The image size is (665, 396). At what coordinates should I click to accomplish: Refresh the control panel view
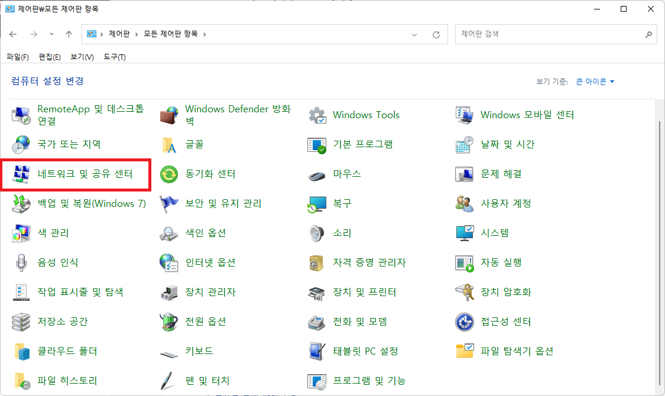tap(436, 35)
